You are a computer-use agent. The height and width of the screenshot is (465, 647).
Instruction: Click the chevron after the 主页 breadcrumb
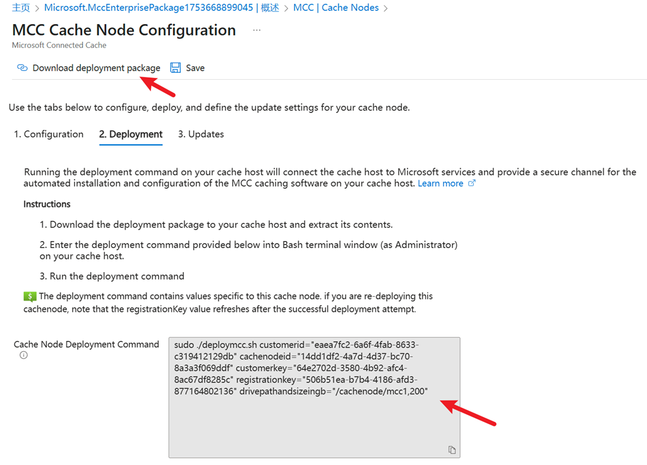coord(37,8)
